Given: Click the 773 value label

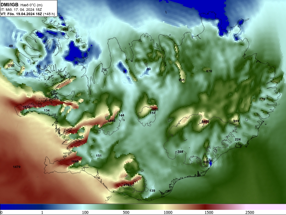Looking at the screenshot, I should (x=262, y=99).
